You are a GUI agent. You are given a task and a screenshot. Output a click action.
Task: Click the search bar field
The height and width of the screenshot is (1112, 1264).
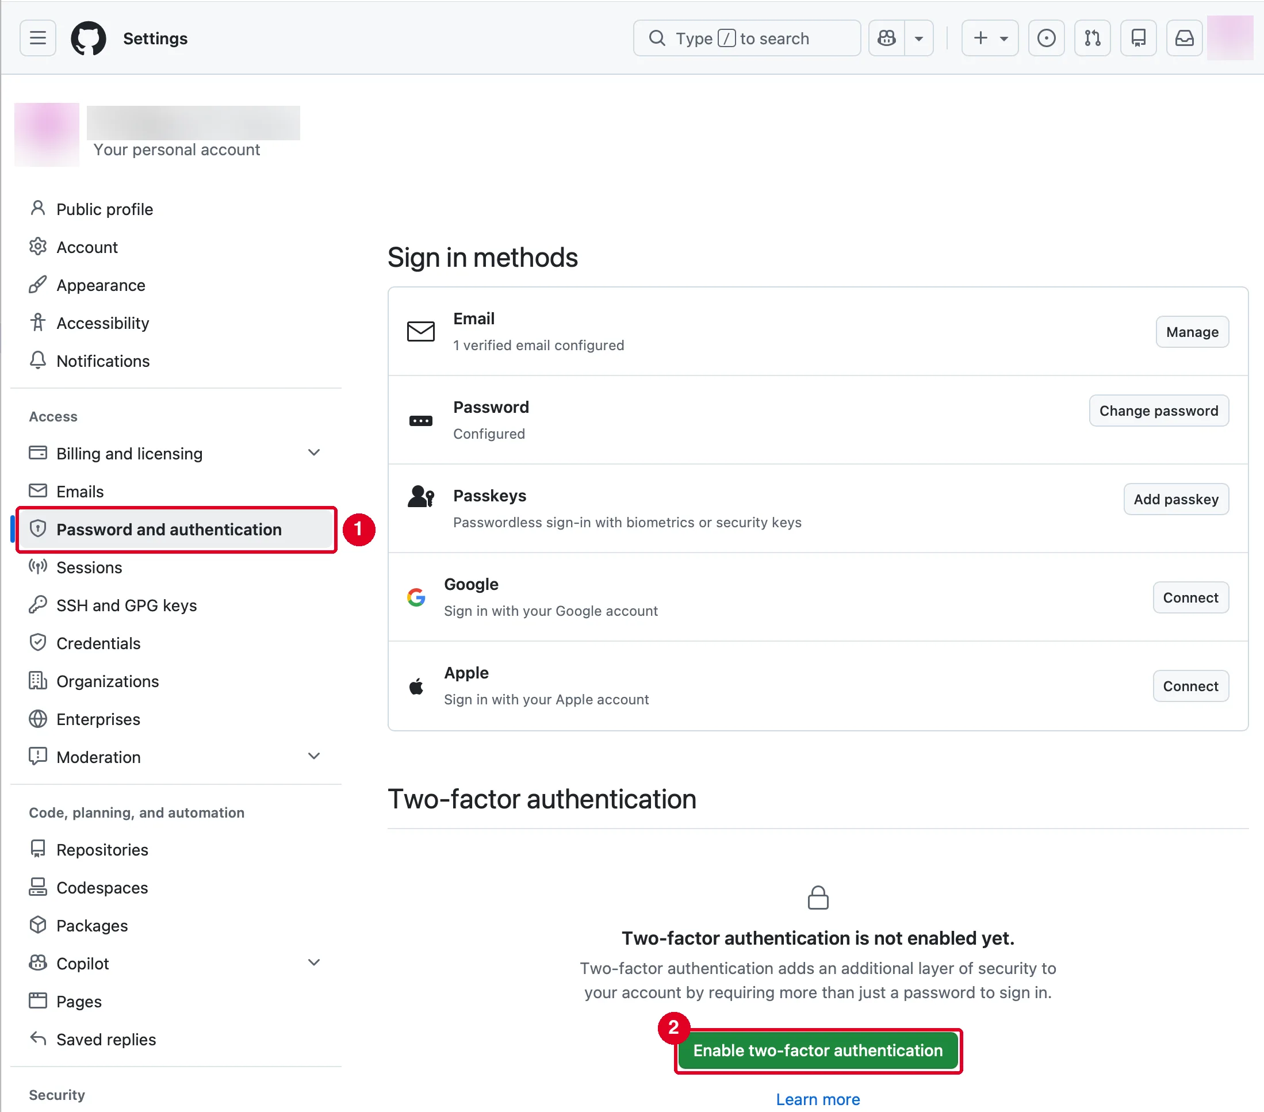(746, 39)
